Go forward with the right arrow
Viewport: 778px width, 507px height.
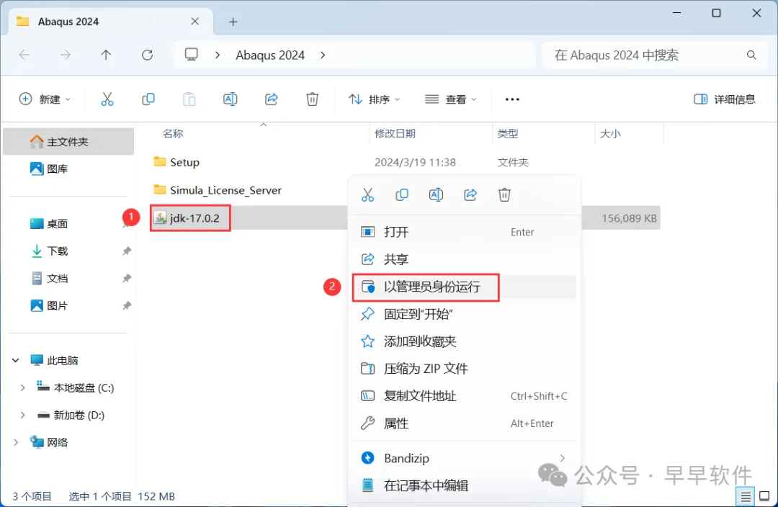tap(65, 55)
